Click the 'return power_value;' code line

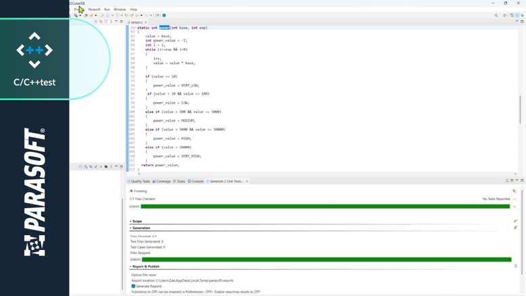click(160, 166)
